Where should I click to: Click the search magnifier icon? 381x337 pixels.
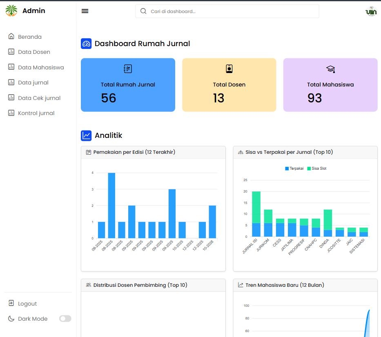pos(143,11)
